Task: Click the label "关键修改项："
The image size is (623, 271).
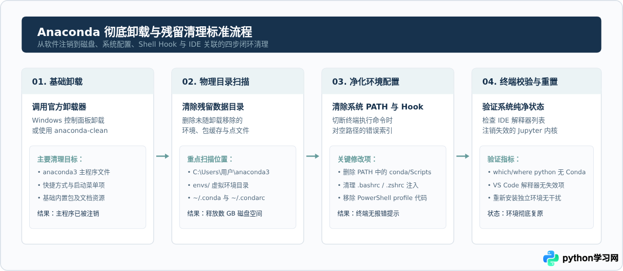Action: [357, 159]
